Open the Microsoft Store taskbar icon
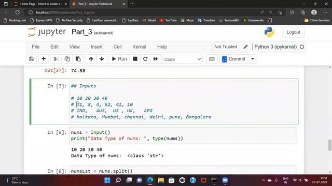This screenshot has width=332, height=186. pos(172,180)
